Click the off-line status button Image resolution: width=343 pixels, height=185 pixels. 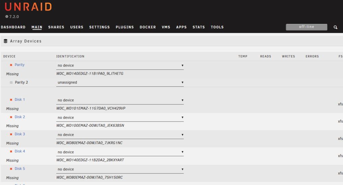(x=306, y=27)
